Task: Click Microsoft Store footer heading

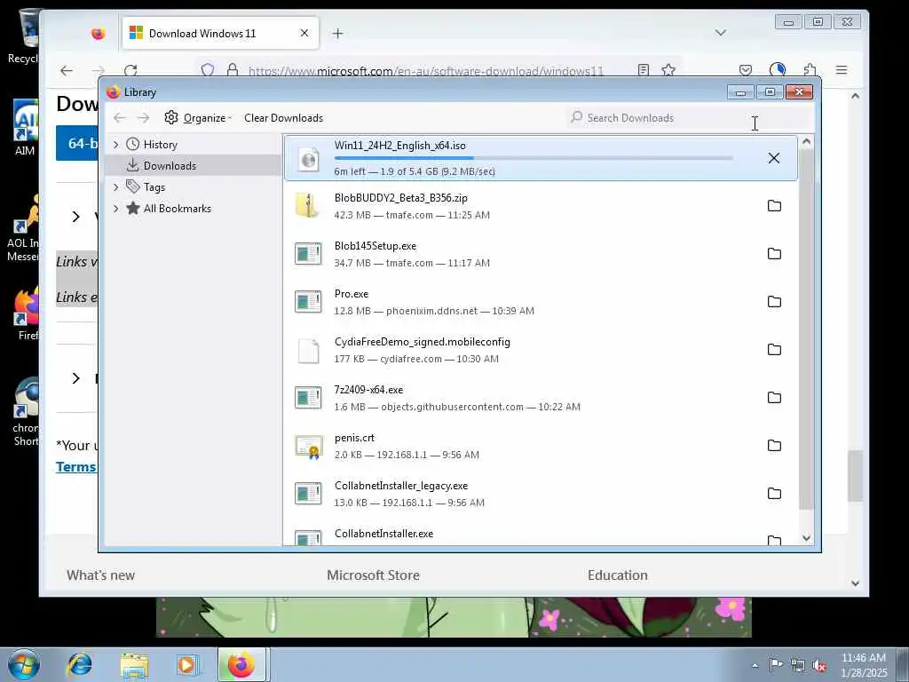Action: [373, 575]
